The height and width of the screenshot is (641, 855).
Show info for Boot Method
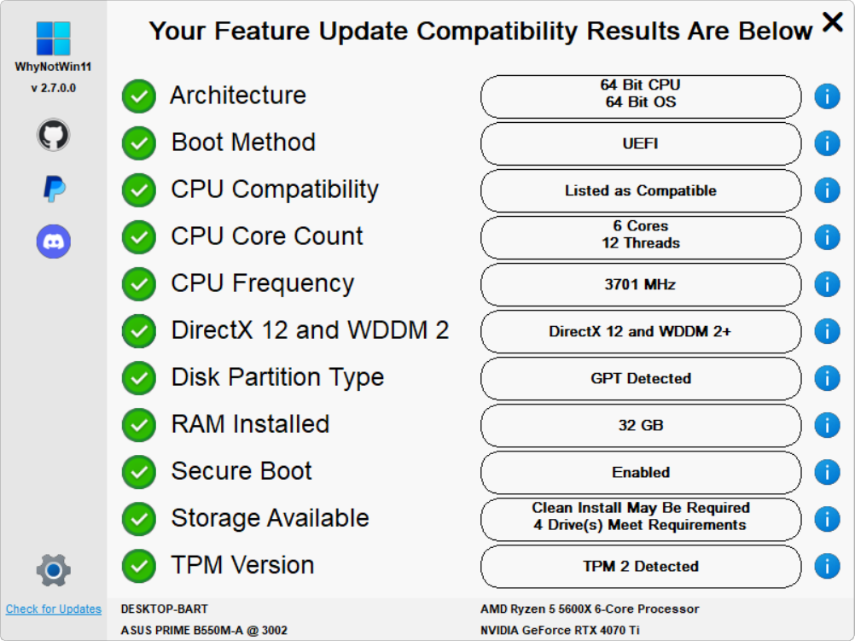pyautogui.click(x=827, y=143)
